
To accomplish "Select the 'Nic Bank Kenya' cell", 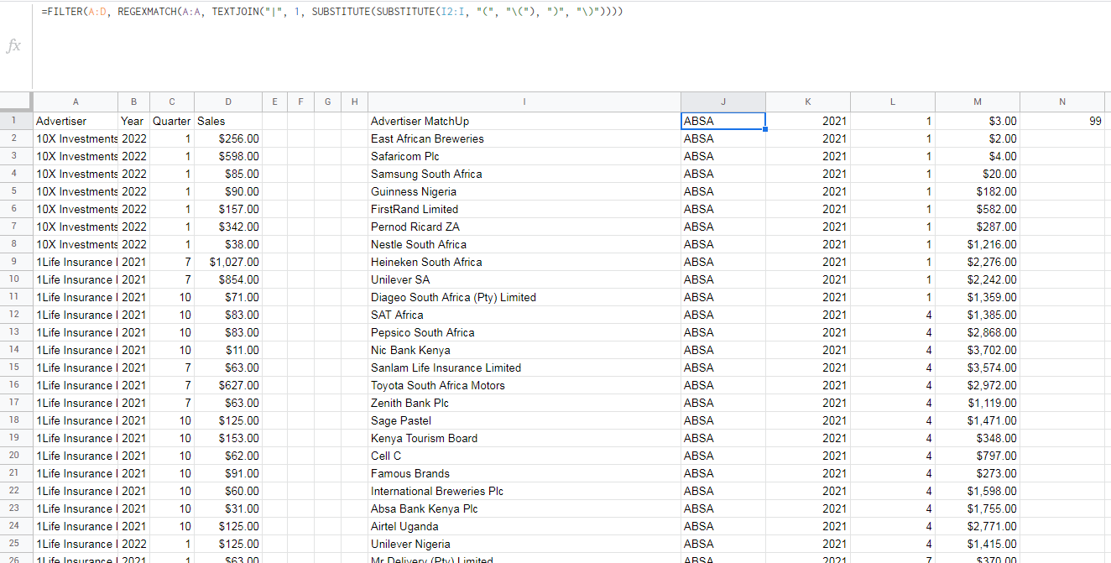I will click(x=524, y=350).
